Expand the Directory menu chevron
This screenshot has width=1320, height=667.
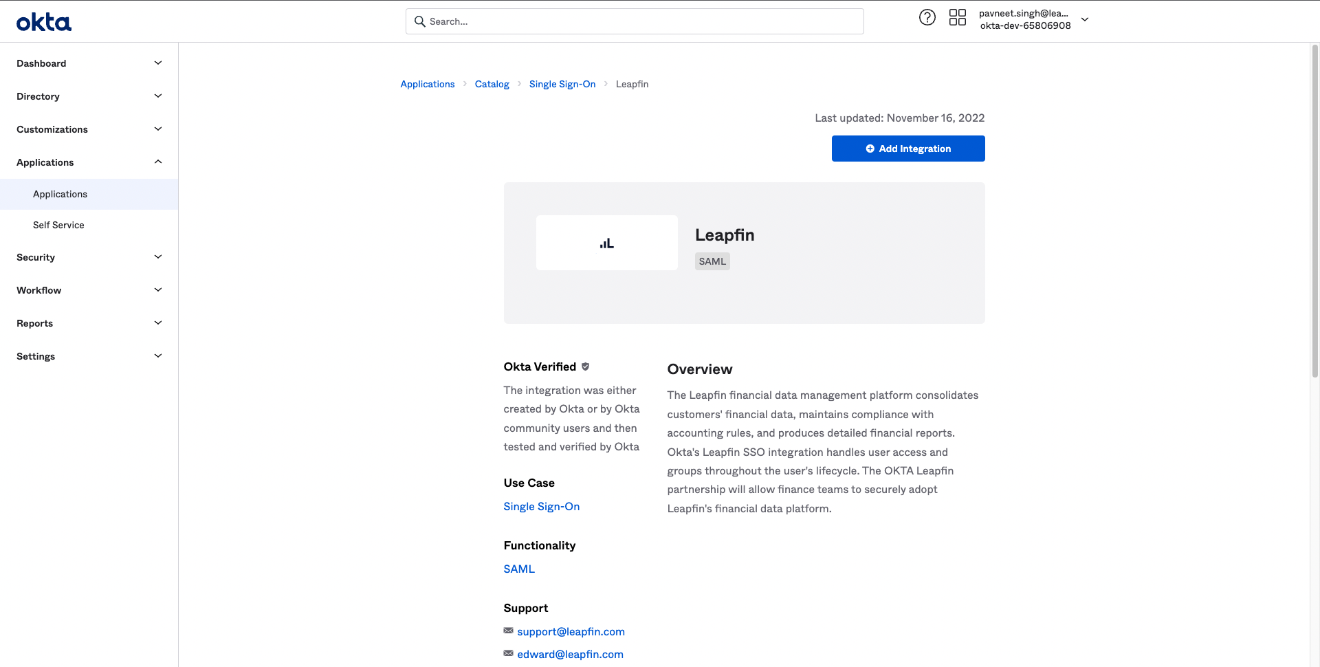[158, 96]
